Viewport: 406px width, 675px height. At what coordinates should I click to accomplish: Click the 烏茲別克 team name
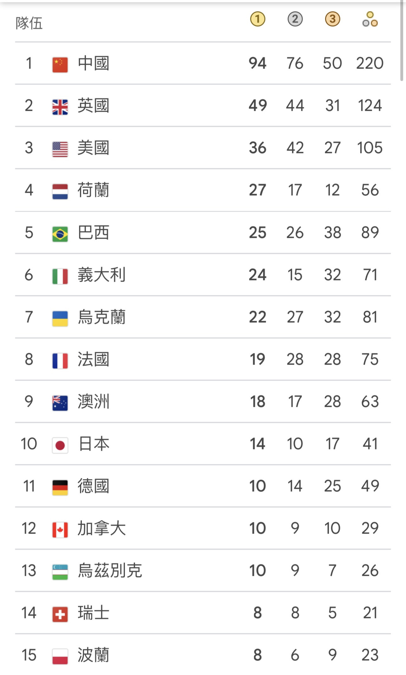coord(110,570)
